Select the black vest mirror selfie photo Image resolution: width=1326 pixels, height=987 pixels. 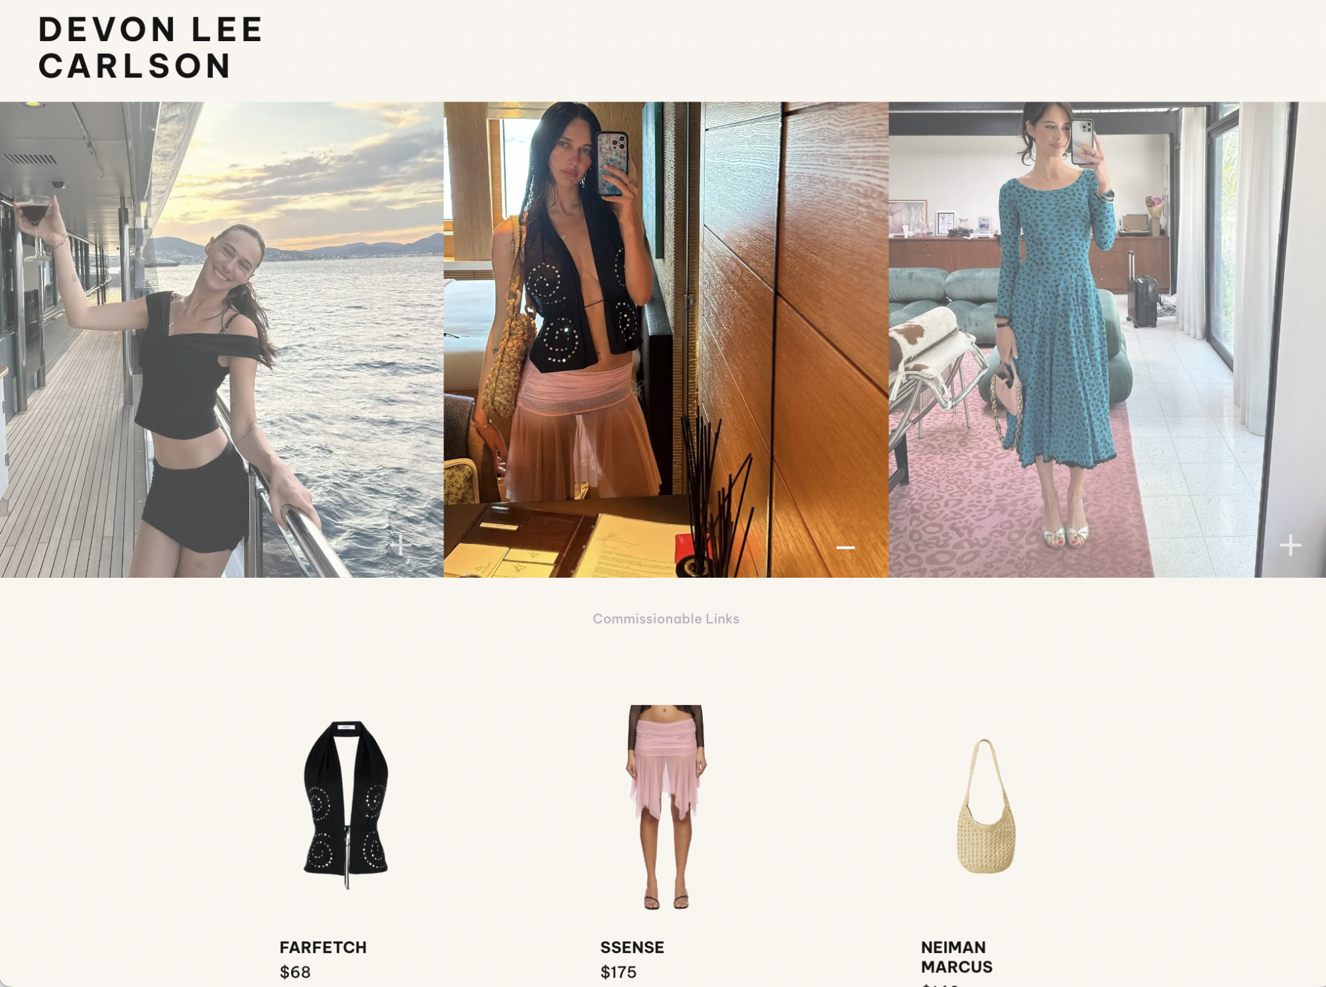click(x=666, y=340)
